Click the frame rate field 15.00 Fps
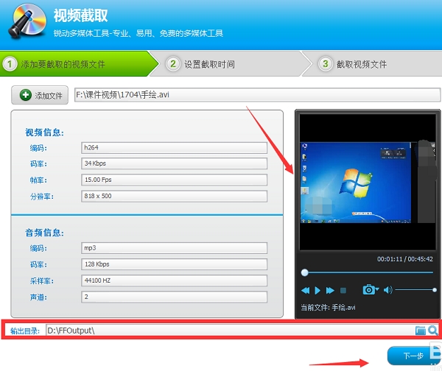 tap(174, 180)
